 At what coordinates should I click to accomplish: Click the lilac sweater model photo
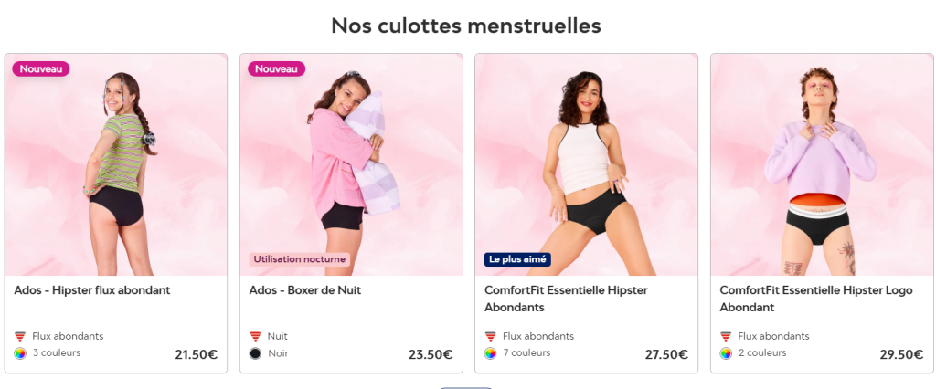point(822,165)
